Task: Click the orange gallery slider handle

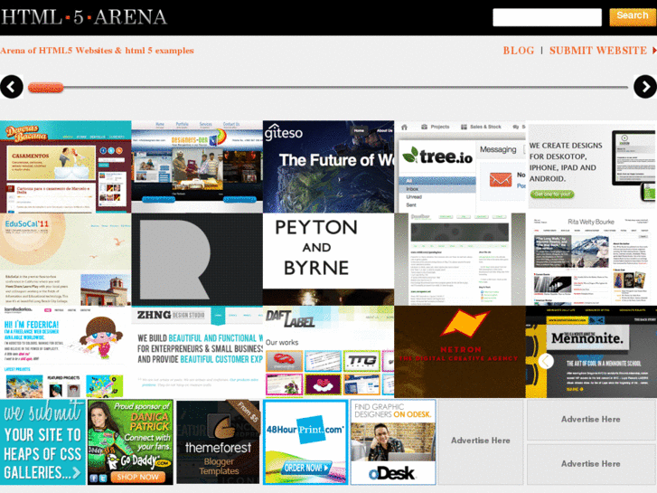Action: pyautogui.click(x=46, y=88)
